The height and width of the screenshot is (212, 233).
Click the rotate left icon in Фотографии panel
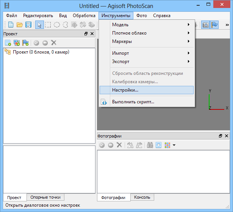[x=139, y=145]
